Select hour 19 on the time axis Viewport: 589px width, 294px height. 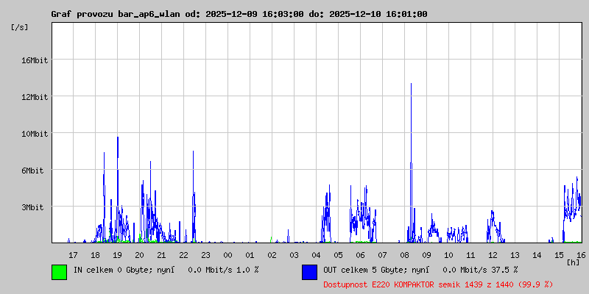117,254
